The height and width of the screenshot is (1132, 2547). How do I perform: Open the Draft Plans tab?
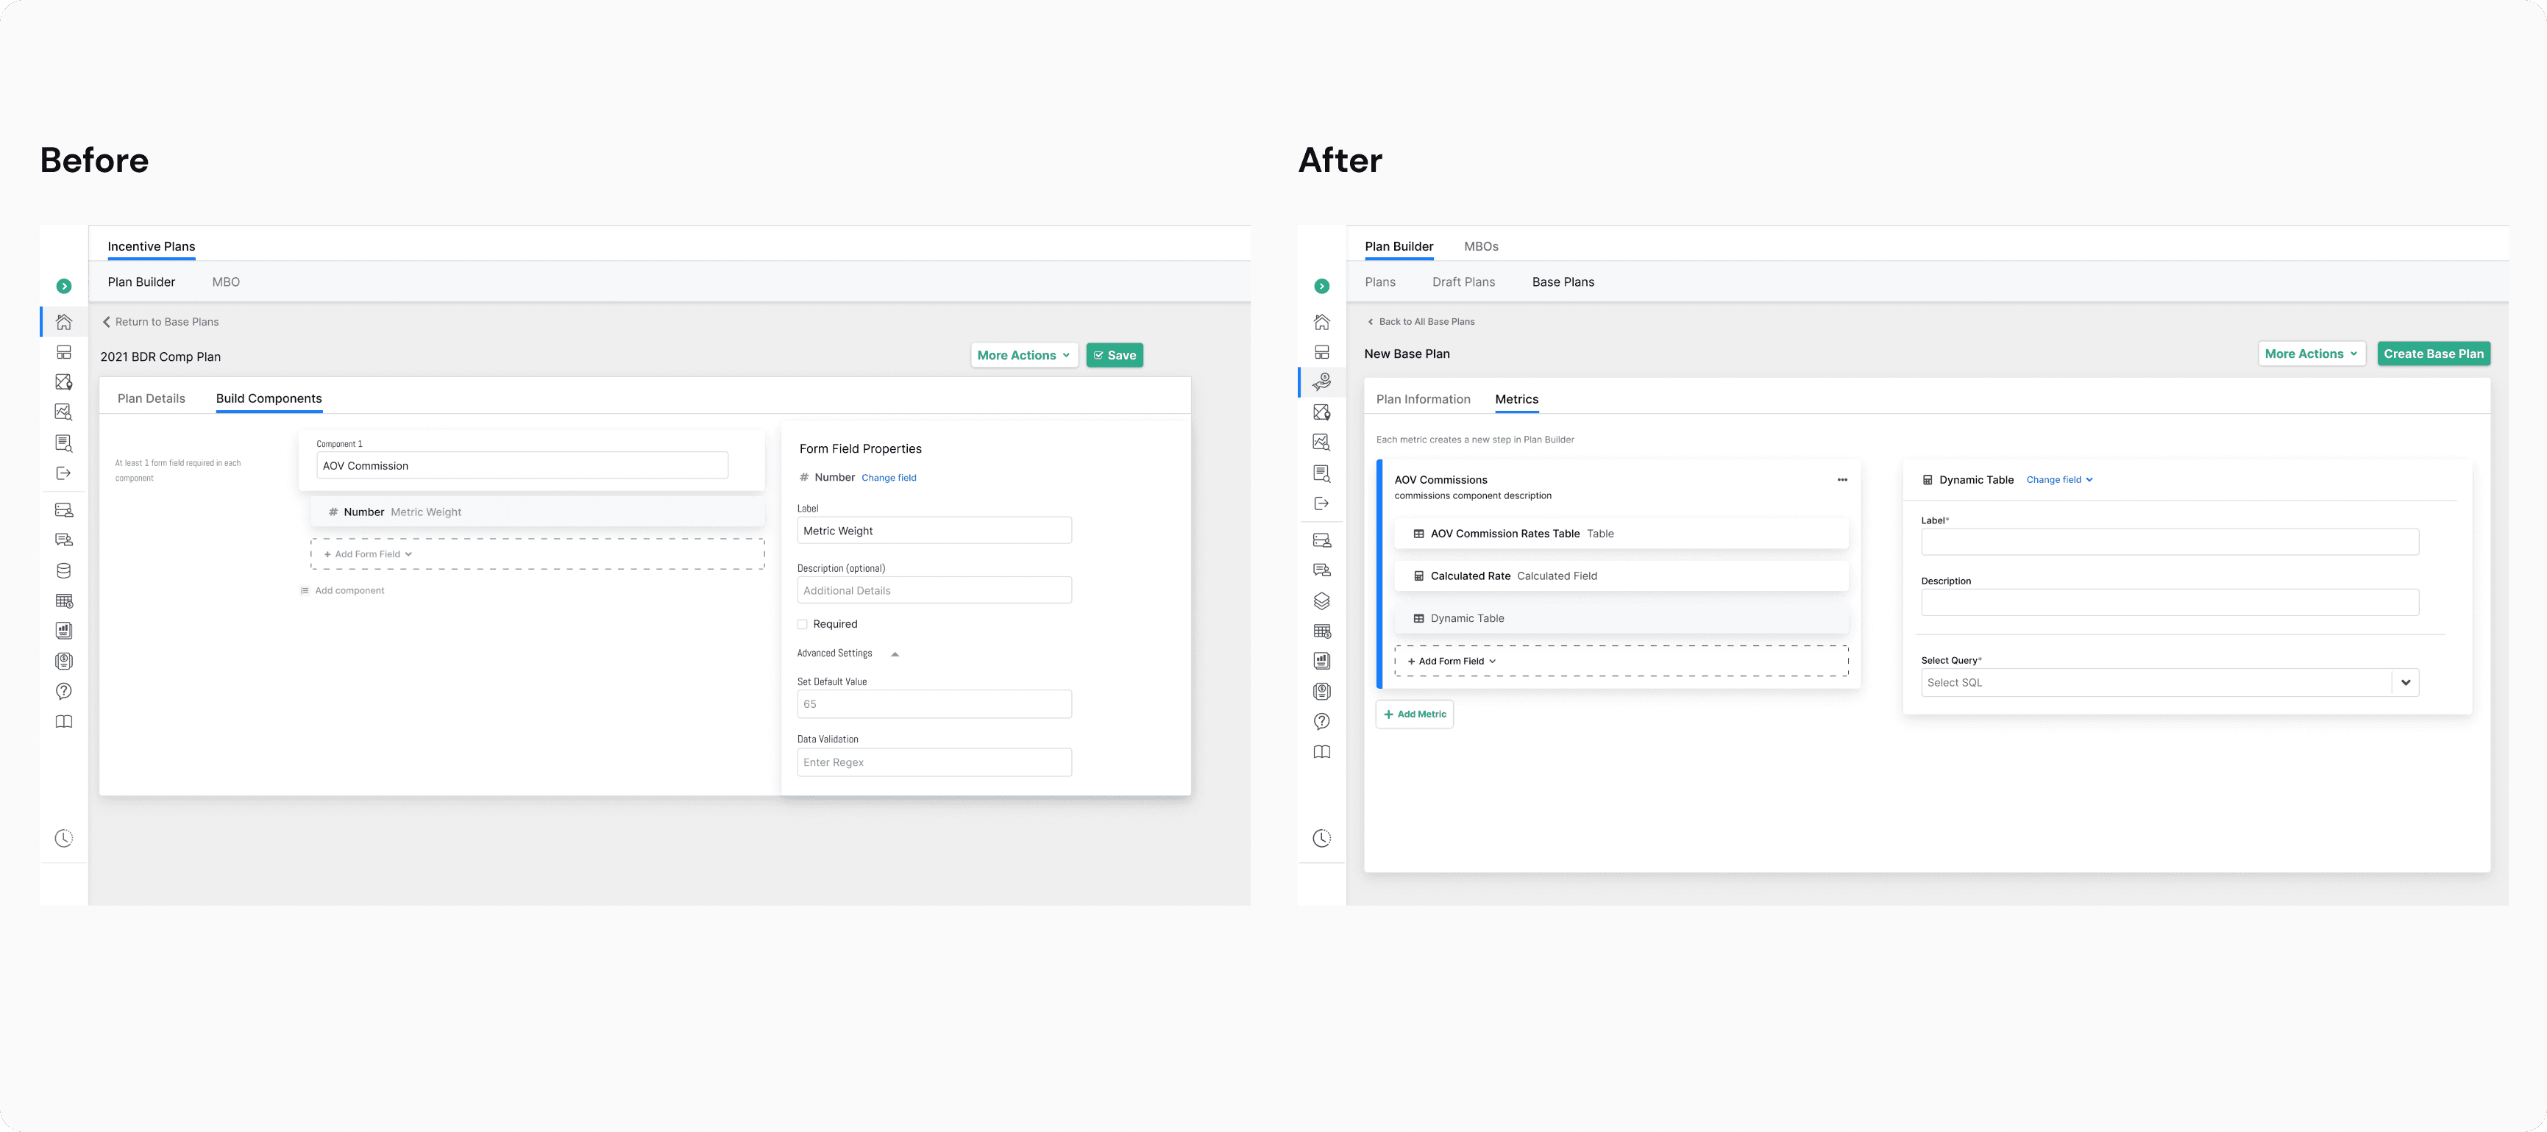1463,282
